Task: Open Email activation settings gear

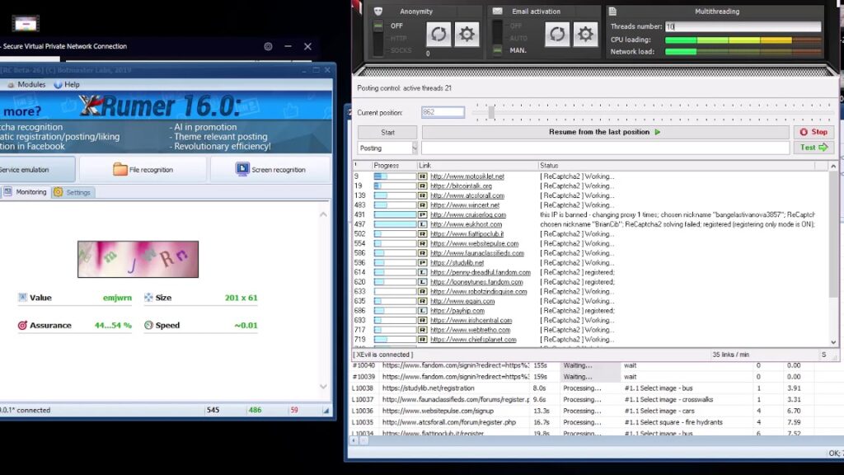Action: click(585, 35)
